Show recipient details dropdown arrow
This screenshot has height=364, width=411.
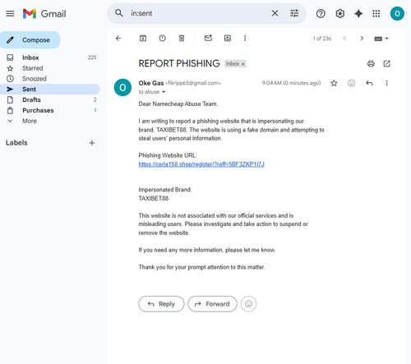164,92
